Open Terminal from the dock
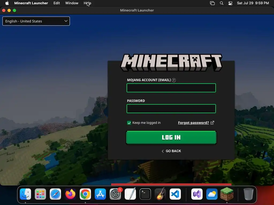 tap(145, 194)
